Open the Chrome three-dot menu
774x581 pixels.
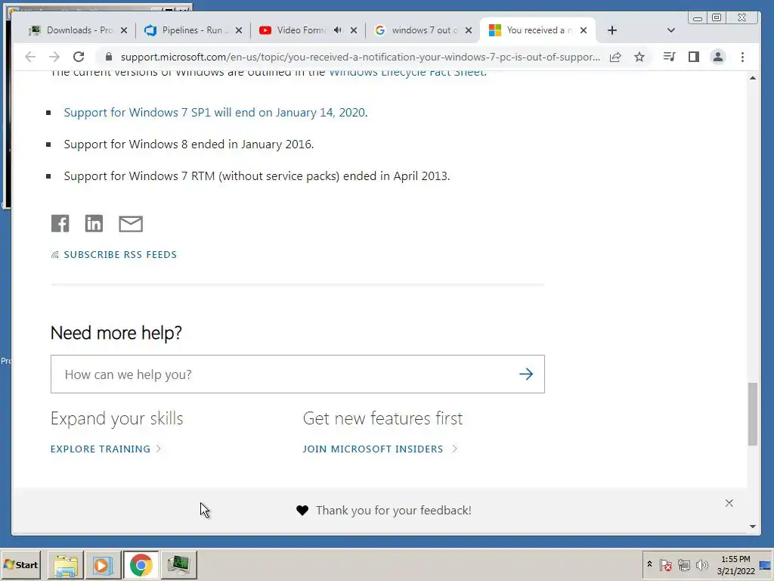(742, 57)
